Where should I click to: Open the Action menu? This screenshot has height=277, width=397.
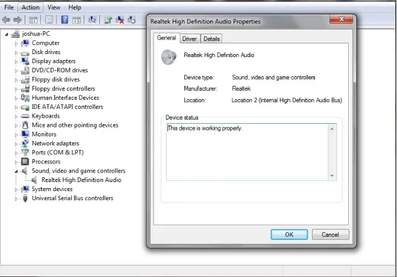click(x=30, y=7)
